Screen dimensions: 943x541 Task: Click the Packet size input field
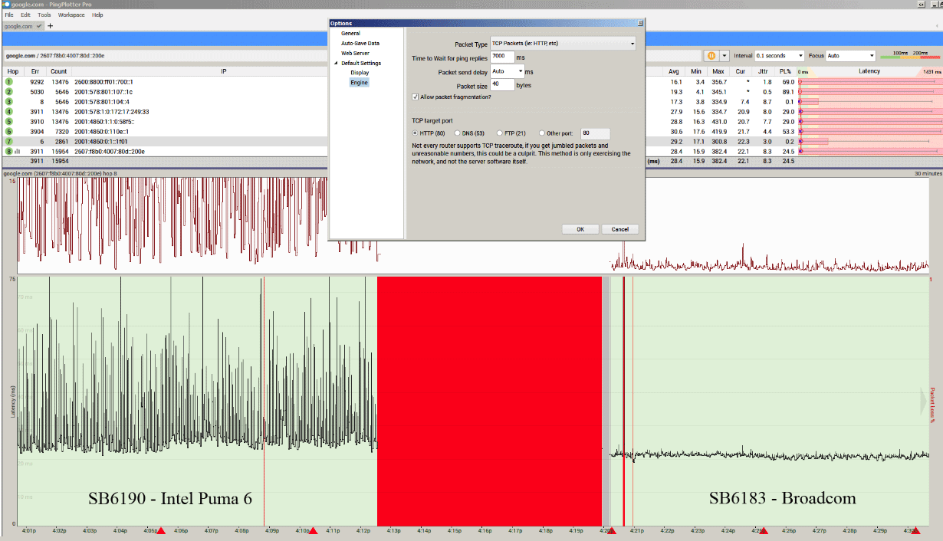[502, 84]
